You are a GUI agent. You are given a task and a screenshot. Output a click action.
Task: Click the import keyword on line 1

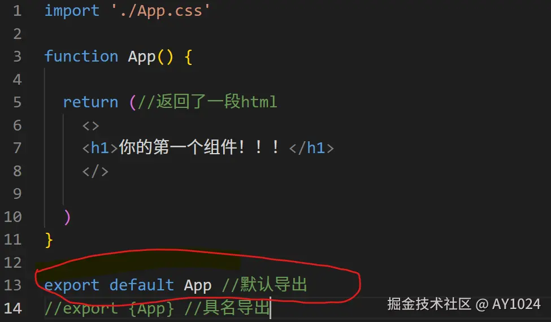point(72,11)
